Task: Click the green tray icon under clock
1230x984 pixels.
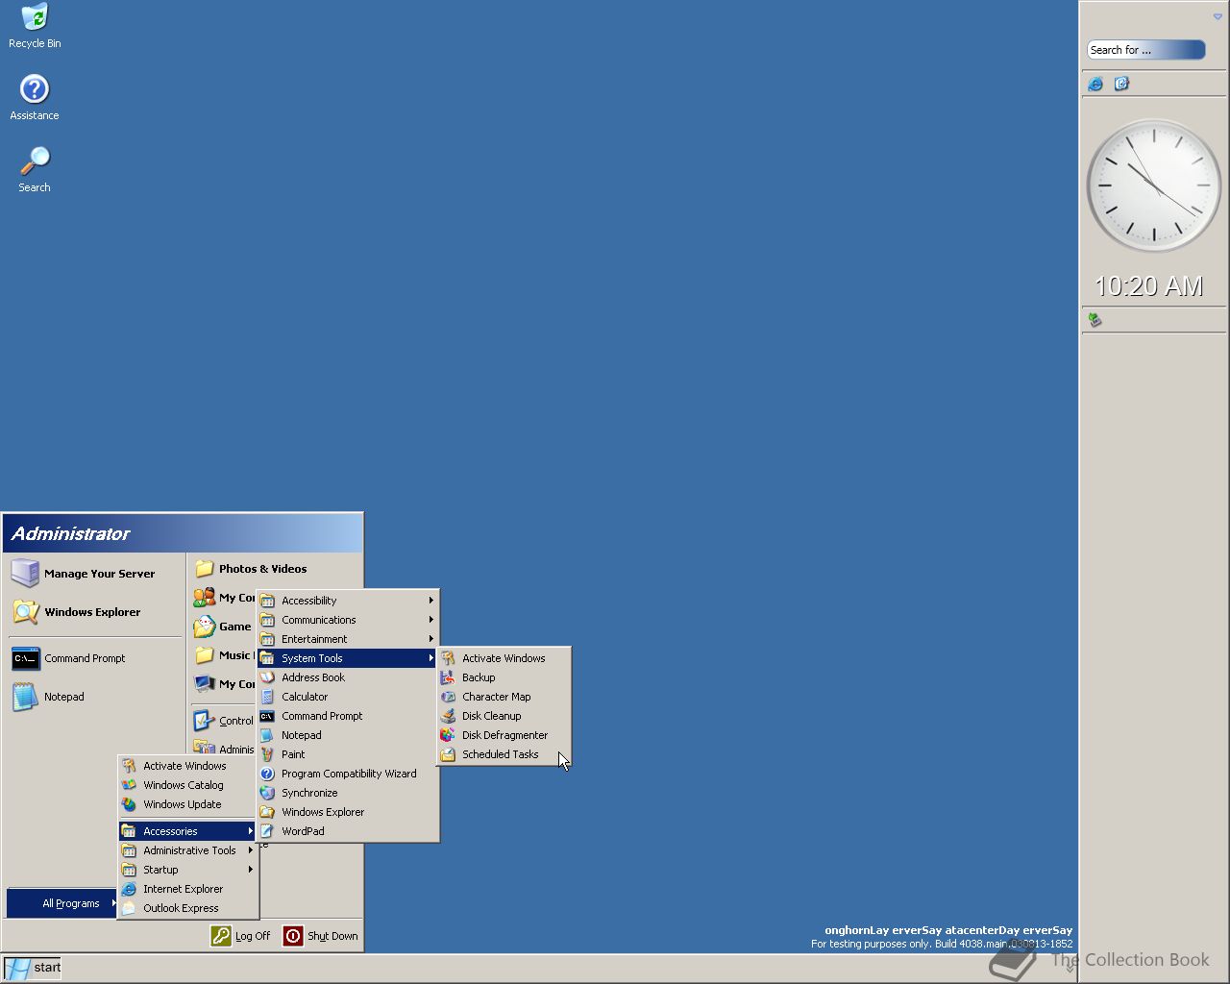Action: (1095, 319)
